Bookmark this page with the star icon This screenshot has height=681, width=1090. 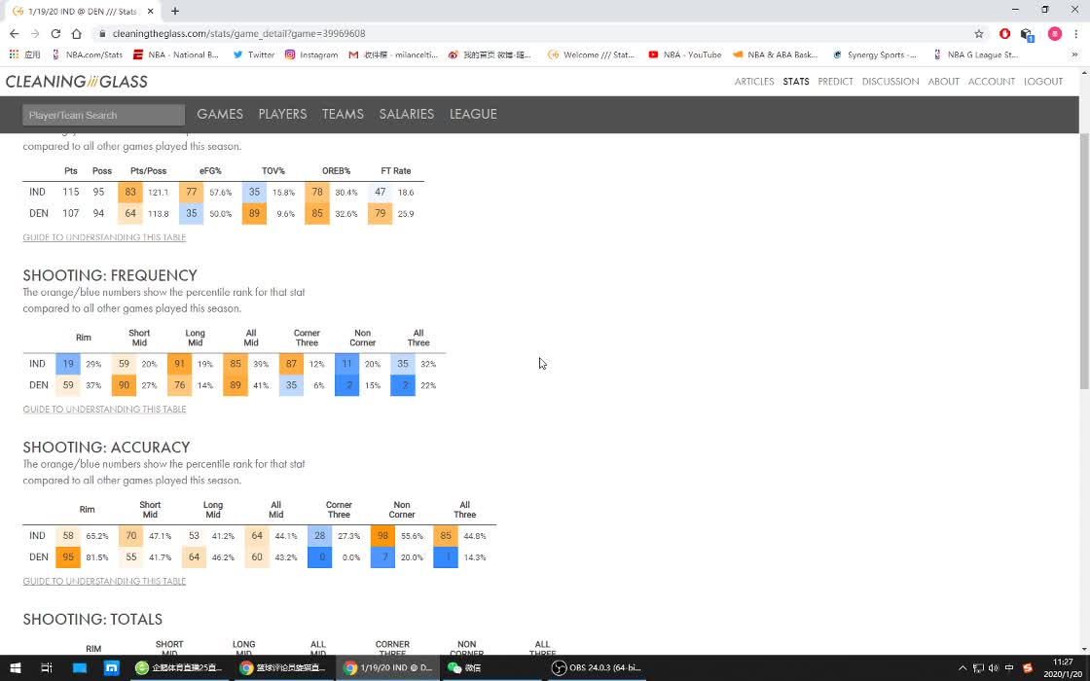click(979, 33)
